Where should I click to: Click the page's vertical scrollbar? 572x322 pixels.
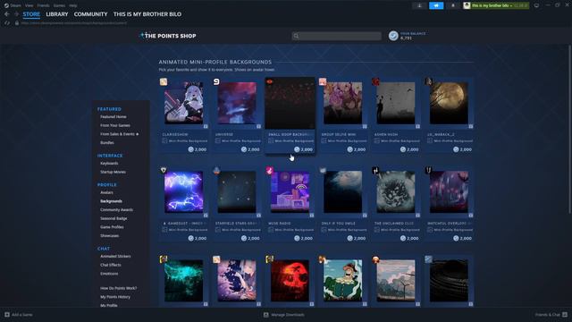[569, 129]
